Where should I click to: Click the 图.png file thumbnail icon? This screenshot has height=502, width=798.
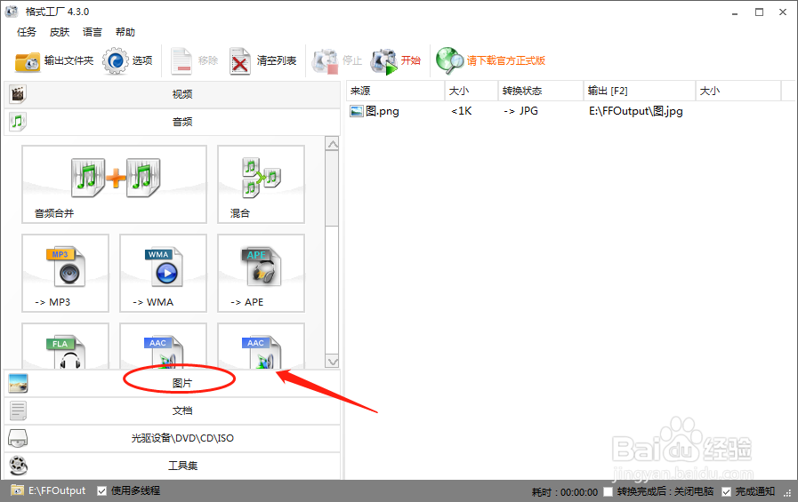point(356,111)
